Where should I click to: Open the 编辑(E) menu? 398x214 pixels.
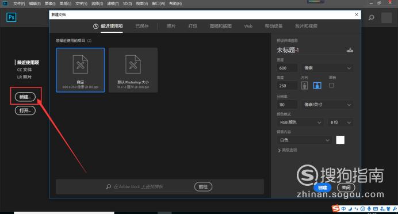coord(35,3)
